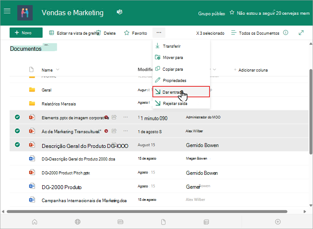Viewport: 313px width, 229px height.
Task: Click the Geral folder icon
Action: [x=32, y=90]
